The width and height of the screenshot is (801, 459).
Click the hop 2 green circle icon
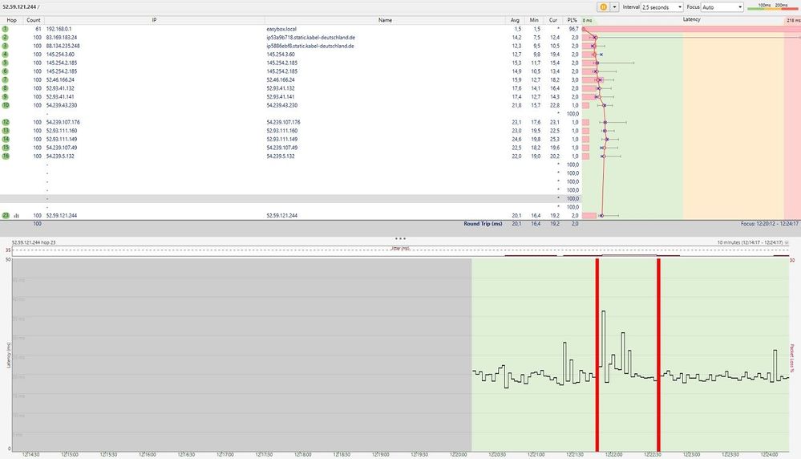pyautogui.click(x=5, y=37)
